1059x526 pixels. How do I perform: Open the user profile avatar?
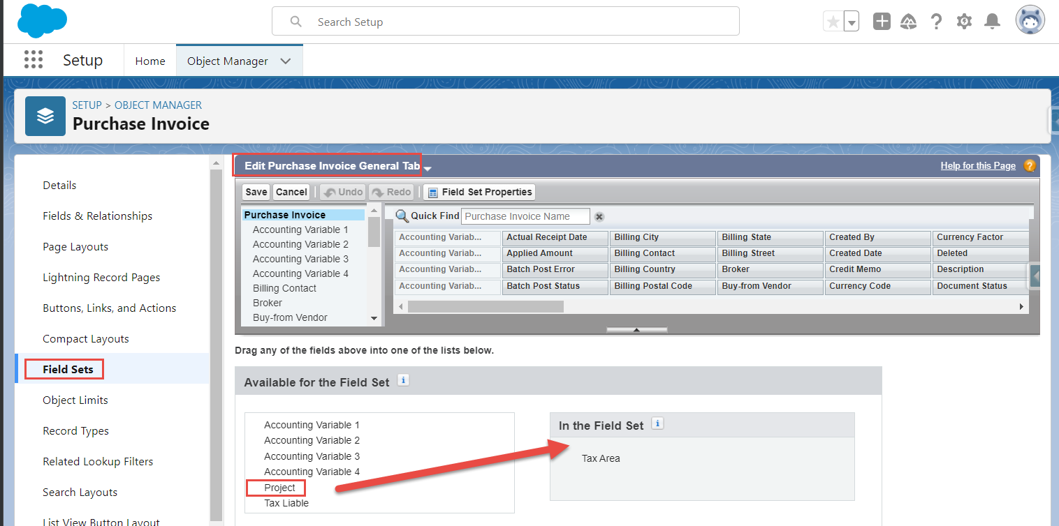(x=1030, y=21)
